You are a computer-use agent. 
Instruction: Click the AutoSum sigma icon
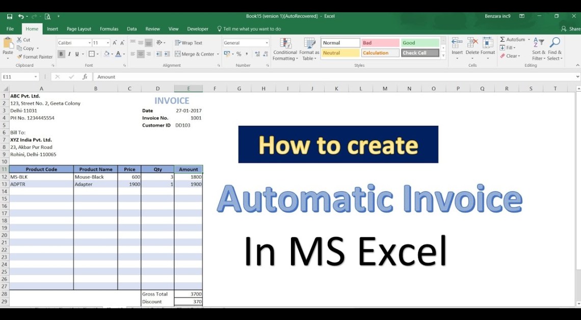pyautogui.click(x=503, y=40)
